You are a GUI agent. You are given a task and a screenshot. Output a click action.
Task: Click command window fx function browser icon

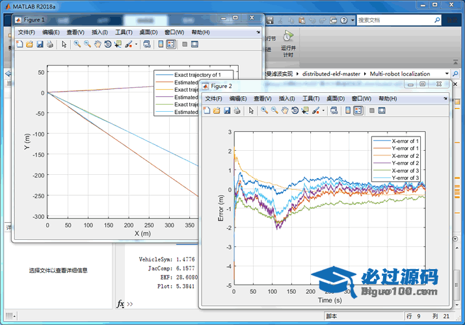coord(120,304)
